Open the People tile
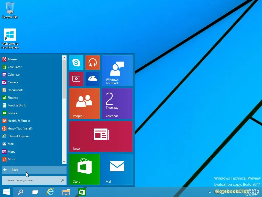Image resolution: width=262 pixels, height=197 pixels. [x=84, y=104]
